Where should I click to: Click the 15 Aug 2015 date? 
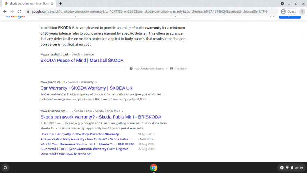[146, 149]
